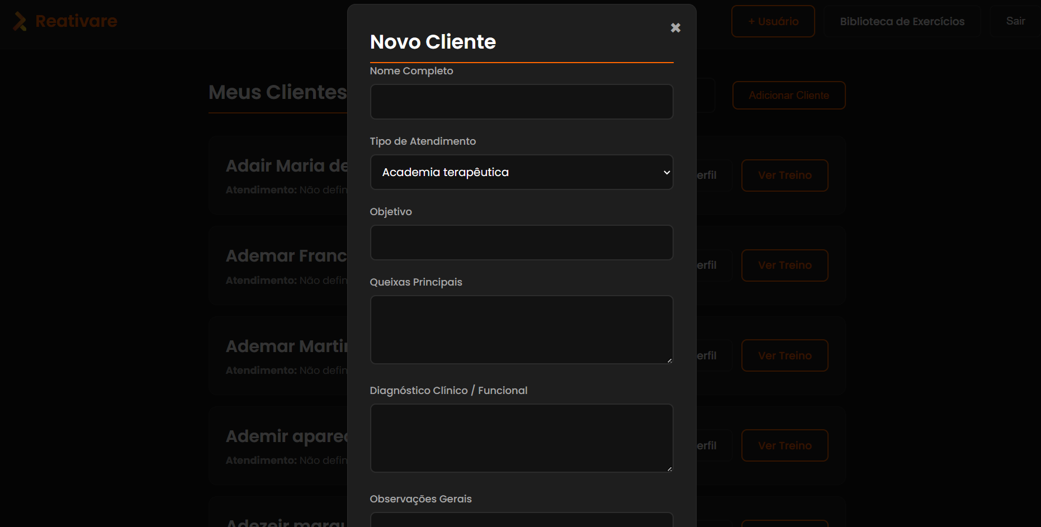
Task: Open Ver Treino for Adair Maria
Action: pos(785,175)
